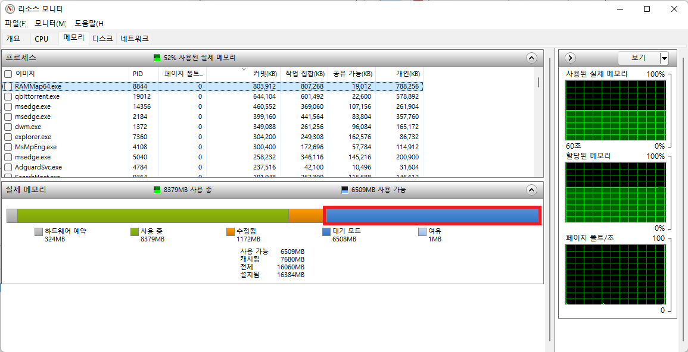Toggle select-all checkbox in 이미지 header
The width and height of the screenshot is (688, 352).
[x=8, y=74]
